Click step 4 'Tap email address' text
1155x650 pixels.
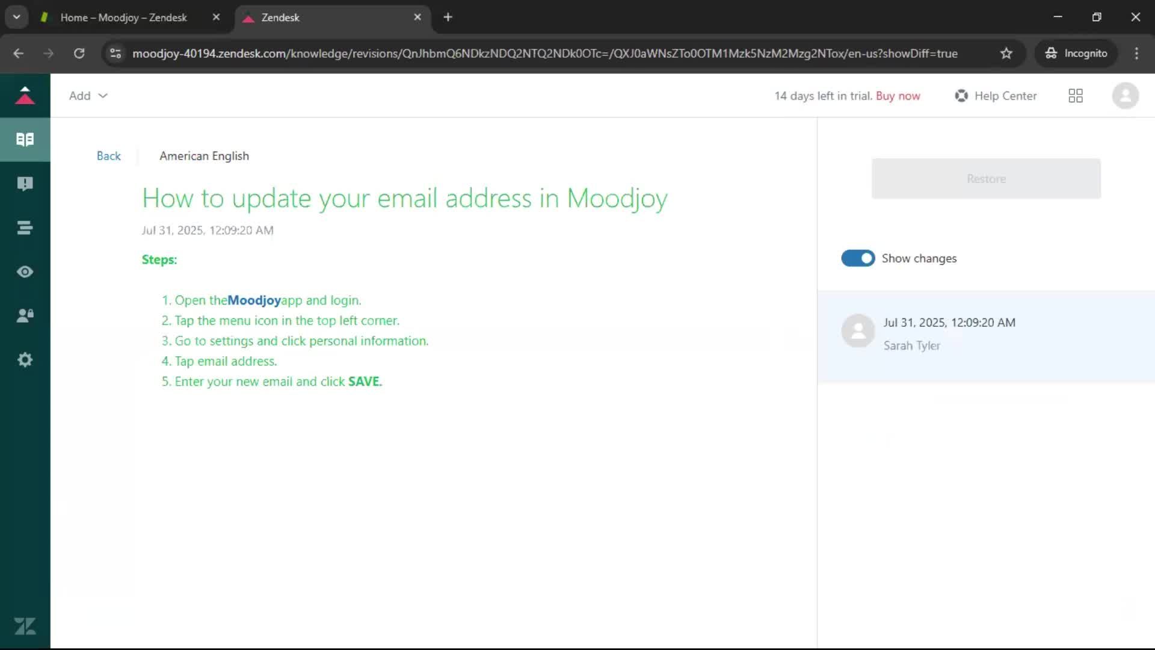(x=226, y=361)
